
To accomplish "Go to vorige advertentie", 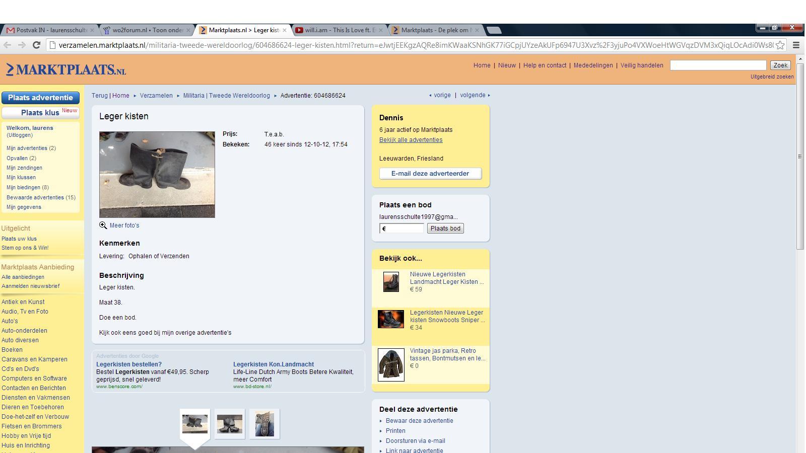I will click(440, 95).
